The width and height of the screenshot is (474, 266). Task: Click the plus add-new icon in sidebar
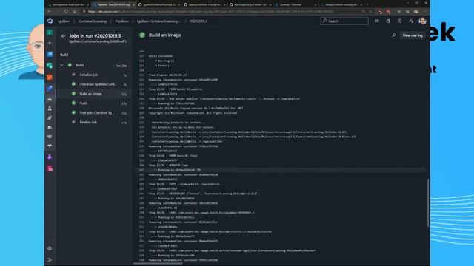point(50,43)
